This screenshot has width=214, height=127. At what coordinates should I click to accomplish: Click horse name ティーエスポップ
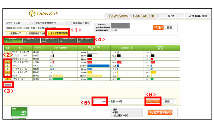[x=19, y=72]
